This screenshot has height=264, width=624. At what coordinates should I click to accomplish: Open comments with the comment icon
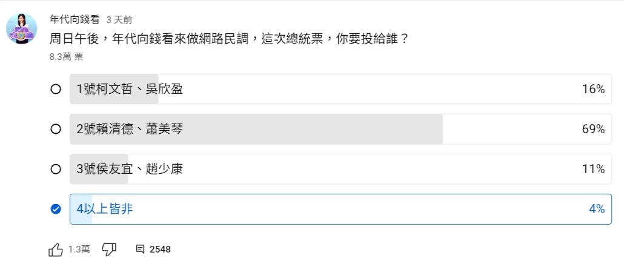(x=140, y=249)
